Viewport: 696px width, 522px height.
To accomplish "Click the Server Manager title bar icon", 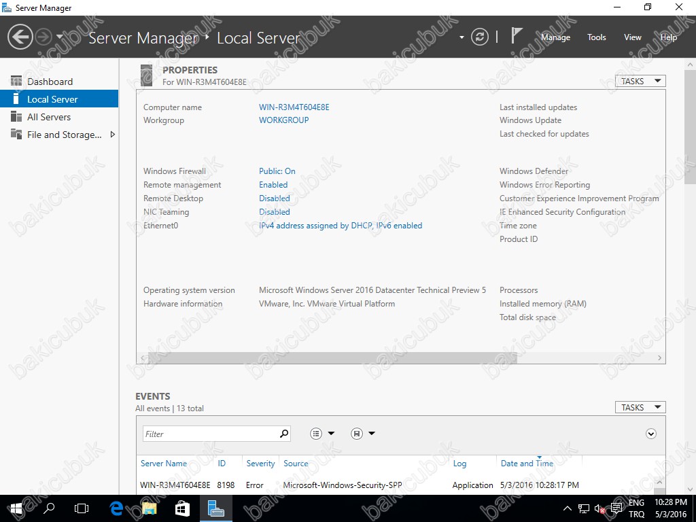I will click(7, 7).
